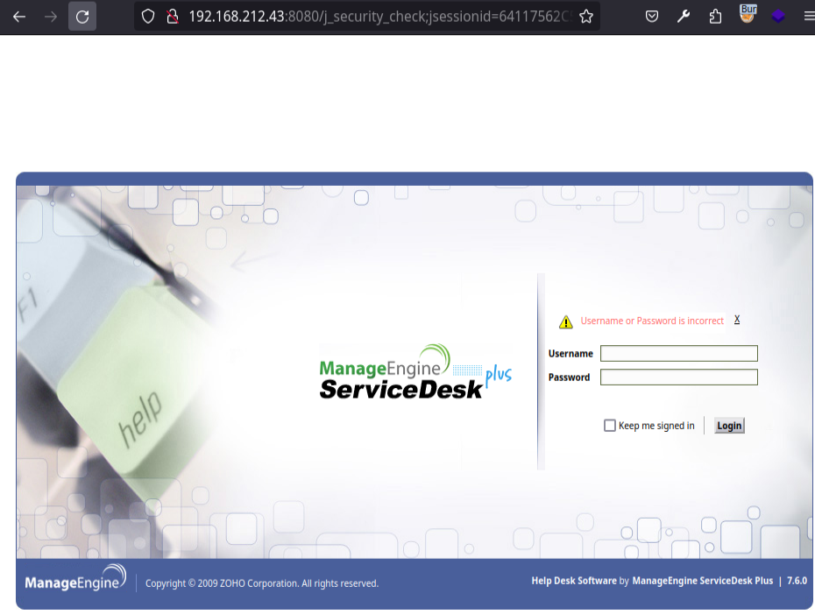Click the shield tracking protection icon
This screenshot has width=815, height=614.
point(146,16)
